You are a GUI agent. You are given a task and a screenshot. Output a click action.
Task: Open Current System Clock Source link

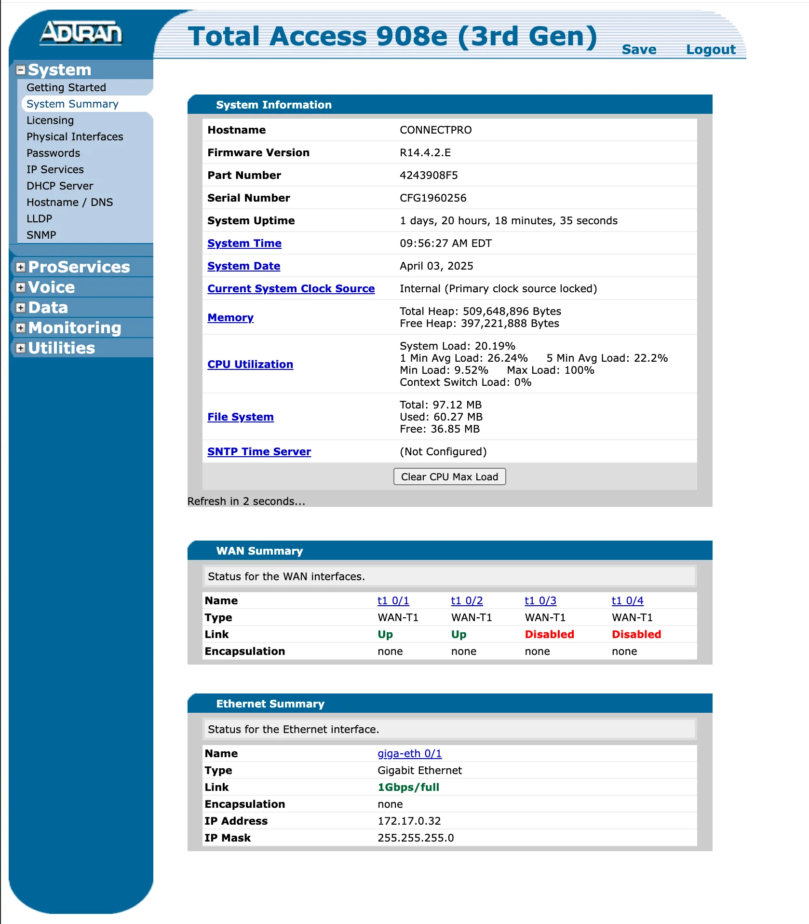pyautogui.click(x=291, y=289)
